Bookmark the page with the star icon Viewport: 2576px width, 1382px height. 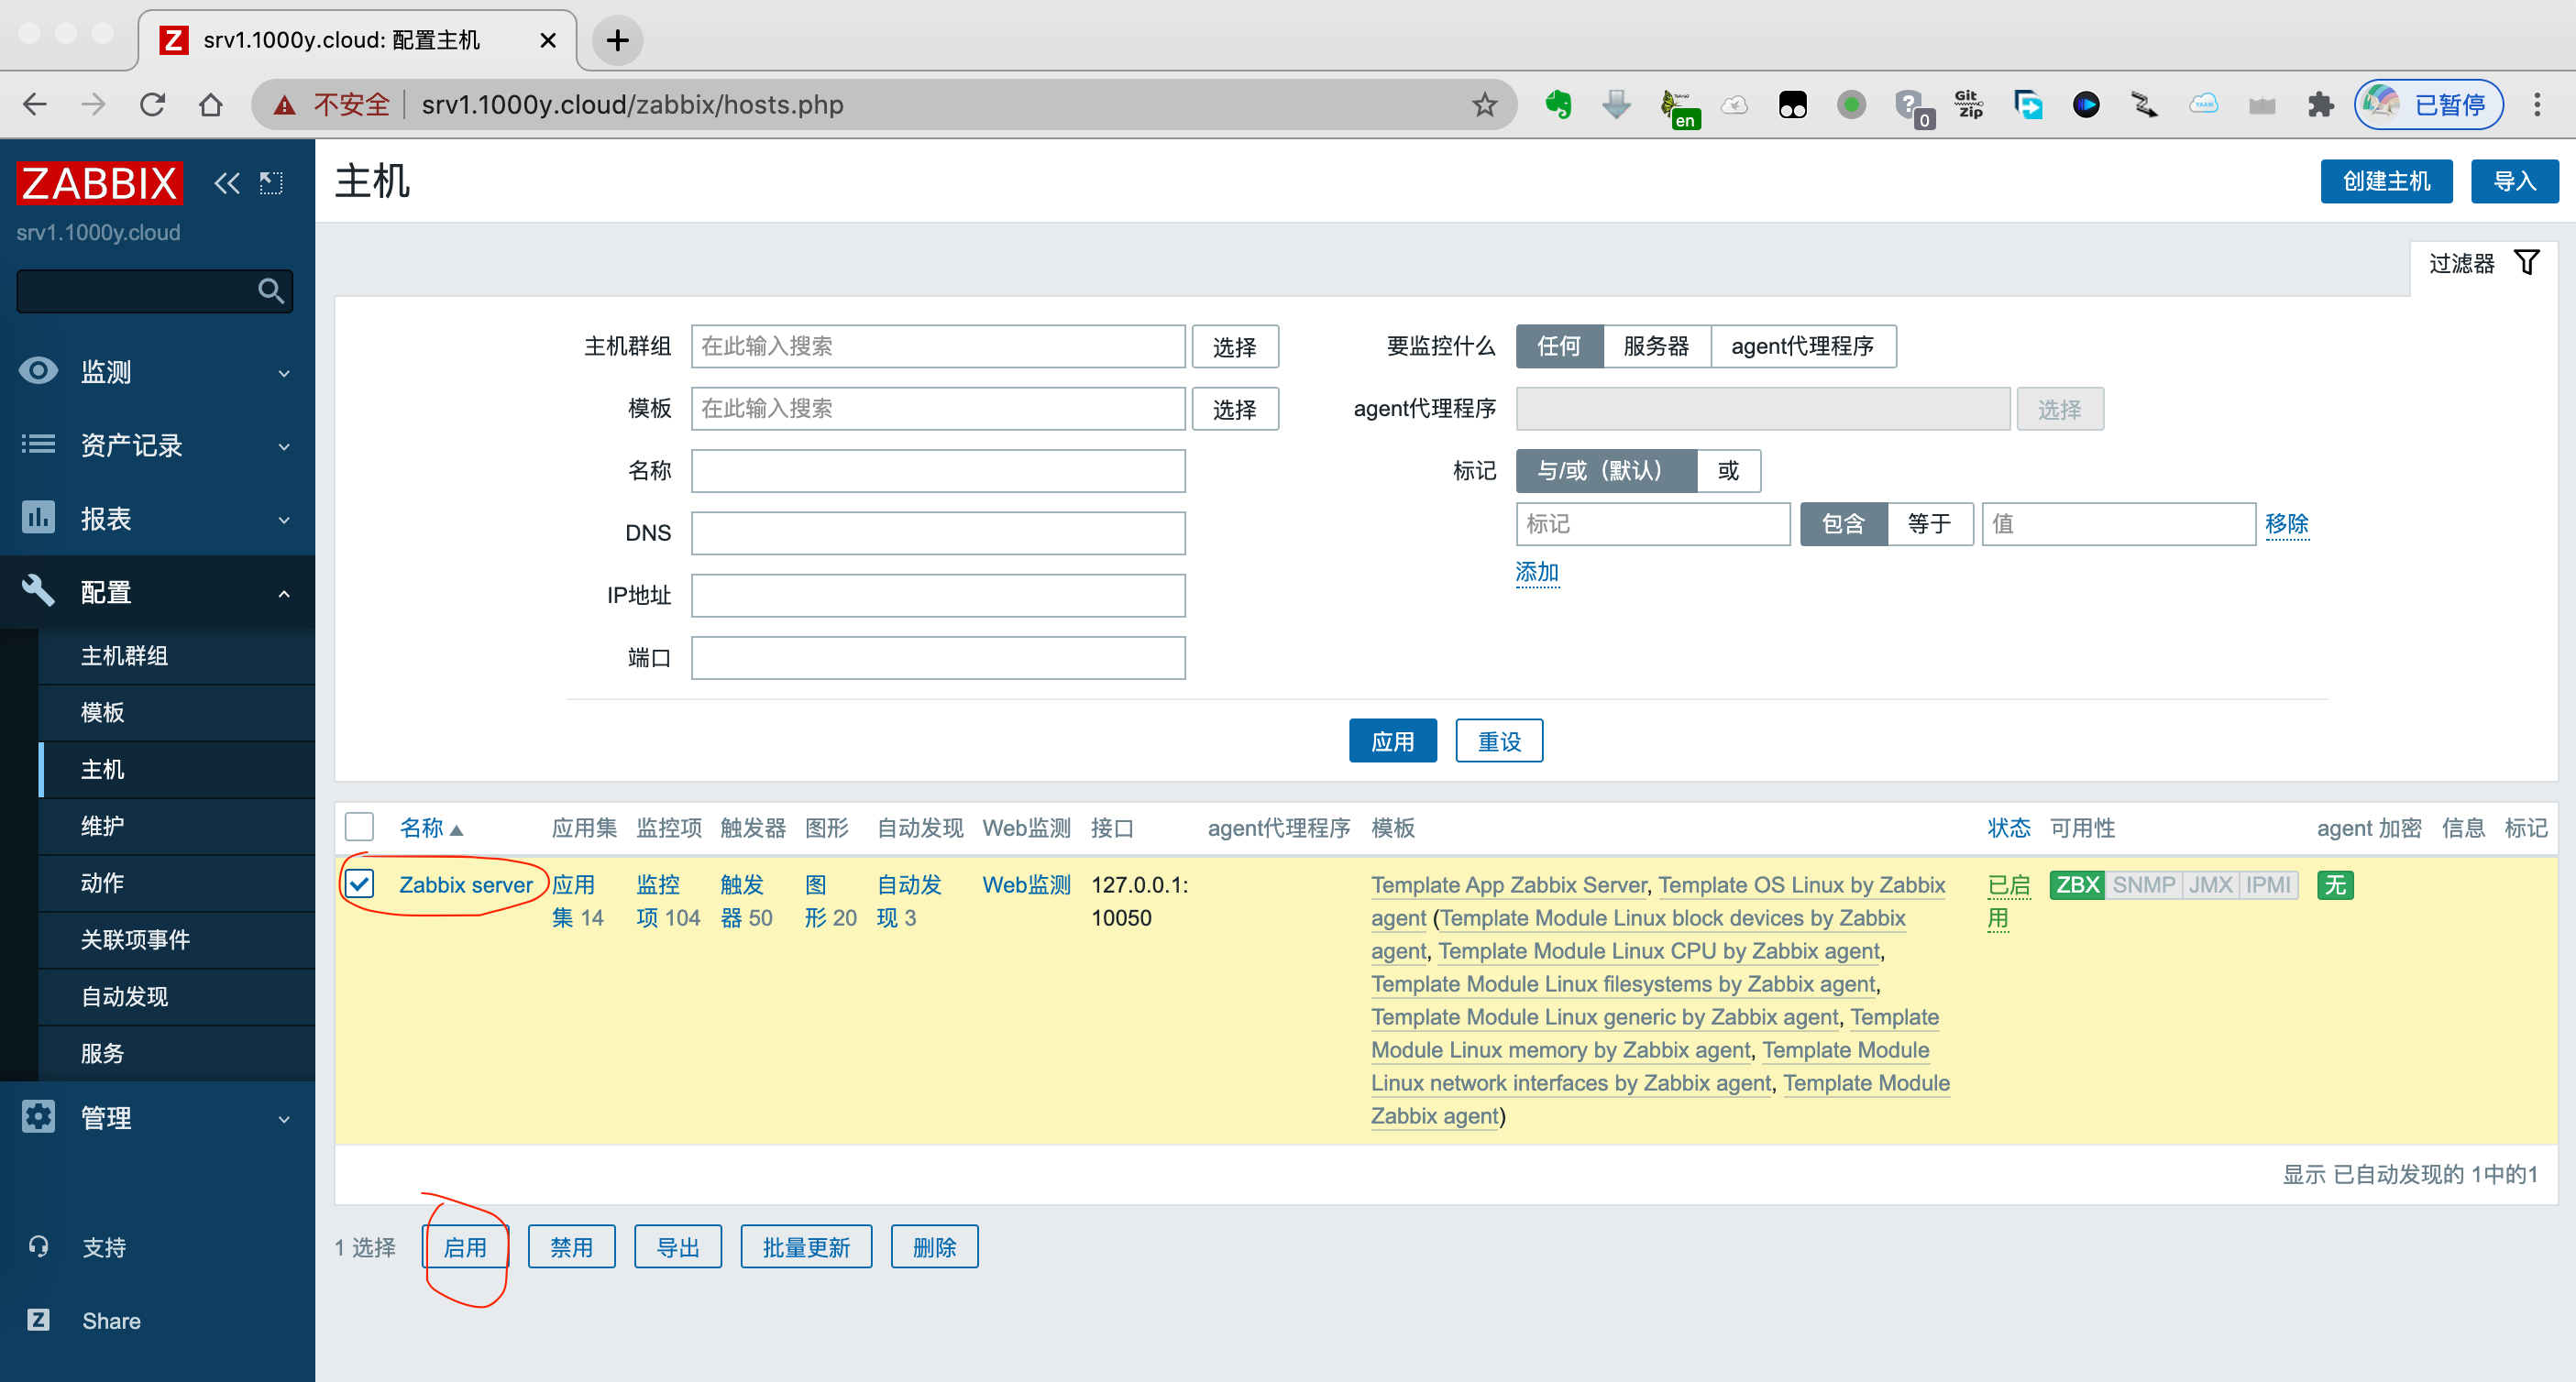click(x=1484, y=104)
